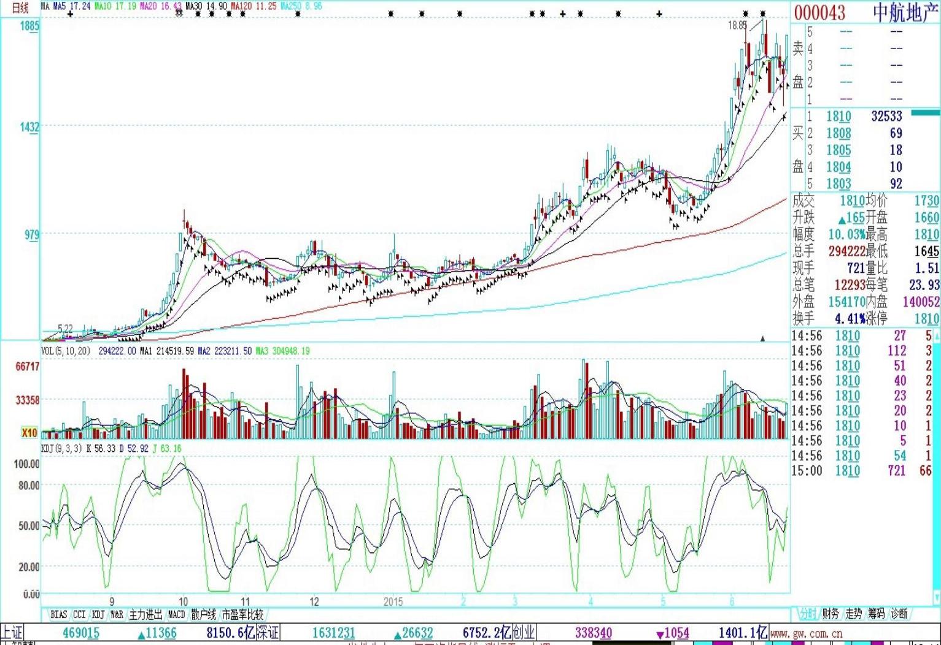Click the MA30 14.90 legend
941x645 pixels.
coord(206,6)
